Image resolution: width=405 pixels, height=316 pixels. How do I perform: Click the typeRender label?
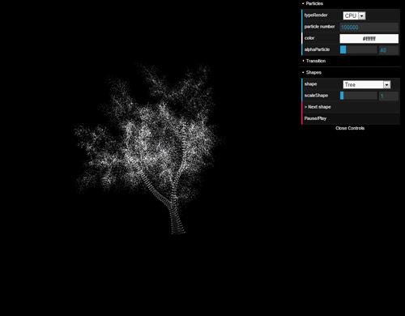pos(316,15)
